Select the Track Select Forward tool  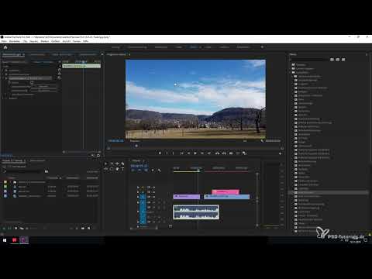(x=112, y=164)
